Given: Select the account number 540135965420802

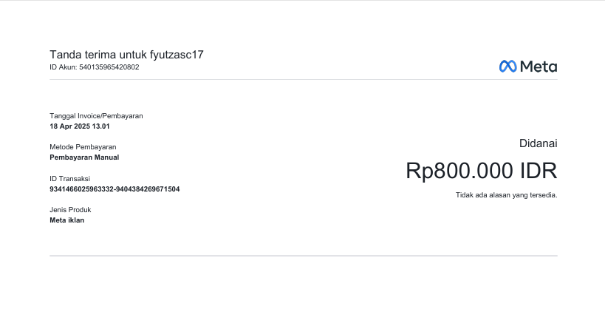Looking at the screenshot, I should tap(109, 67).
